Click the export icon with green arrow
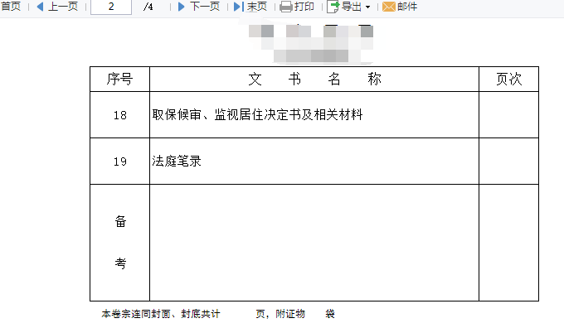Viewport: 564px width, 328px height. 333,7
